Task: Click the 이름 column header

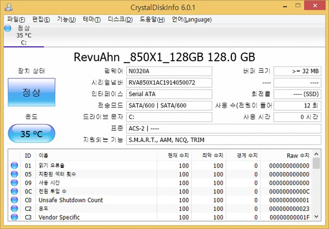Action: tap(97, 156)
